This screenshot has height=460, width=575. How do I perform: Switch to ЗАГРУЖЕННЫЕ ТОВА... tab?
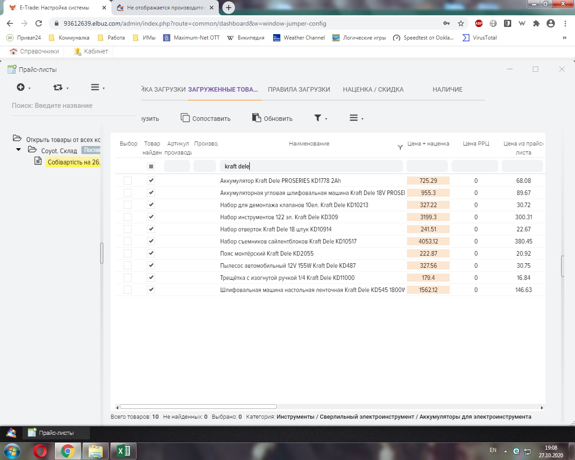(x=223, y=89)
